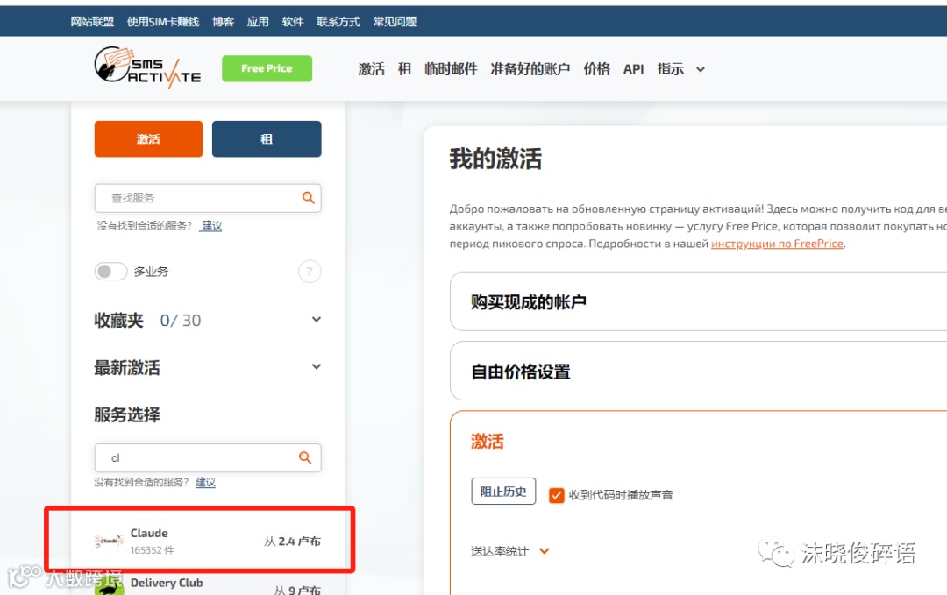Open 联系方式 top bar link
The height and width of the screenshot is (595, 947).
338,22
